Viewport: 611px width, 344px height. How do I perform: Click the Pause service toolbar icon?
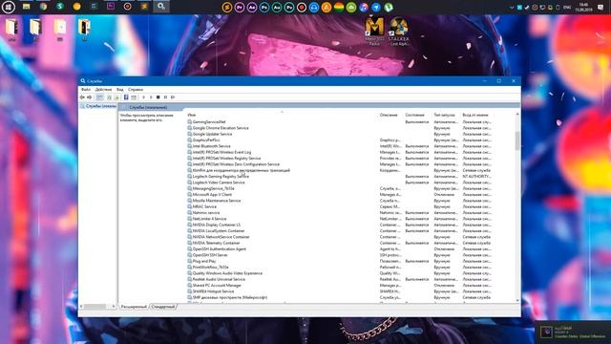[x=165, y=97]
